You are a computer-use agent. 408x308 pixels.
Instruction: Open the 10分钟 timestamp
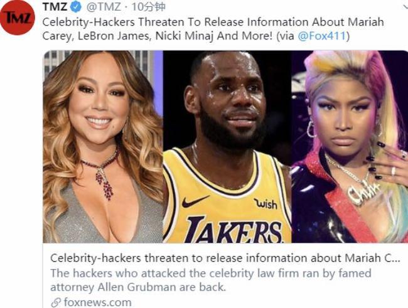coord(148,7)
